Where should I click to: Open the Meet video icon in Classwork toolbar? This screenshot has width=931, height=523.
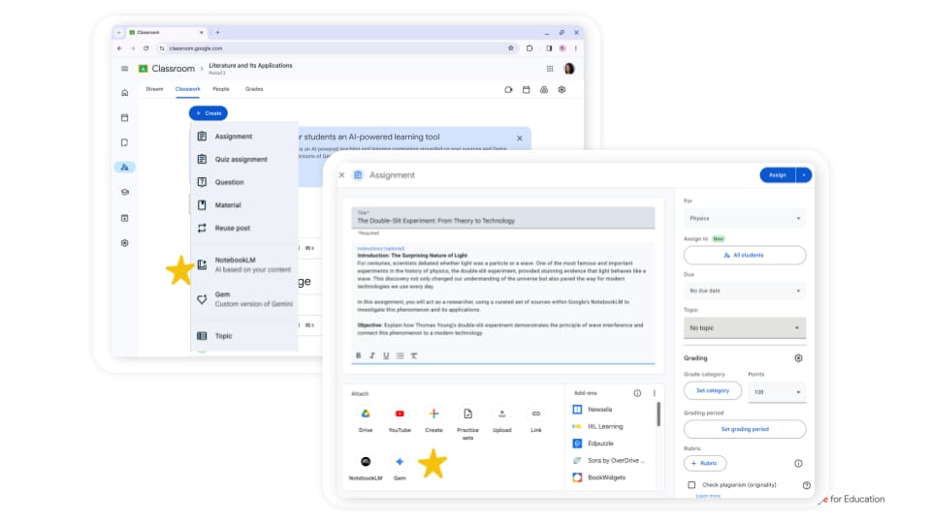point(508,90)
